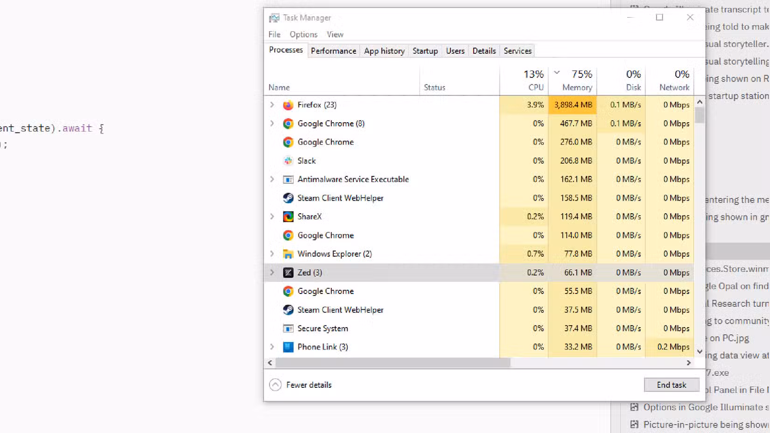This screenshot has width=770, height=433.
Task: Click the Chrome icon on the 55.5 MB row
Action: click(x=288, y=292)
